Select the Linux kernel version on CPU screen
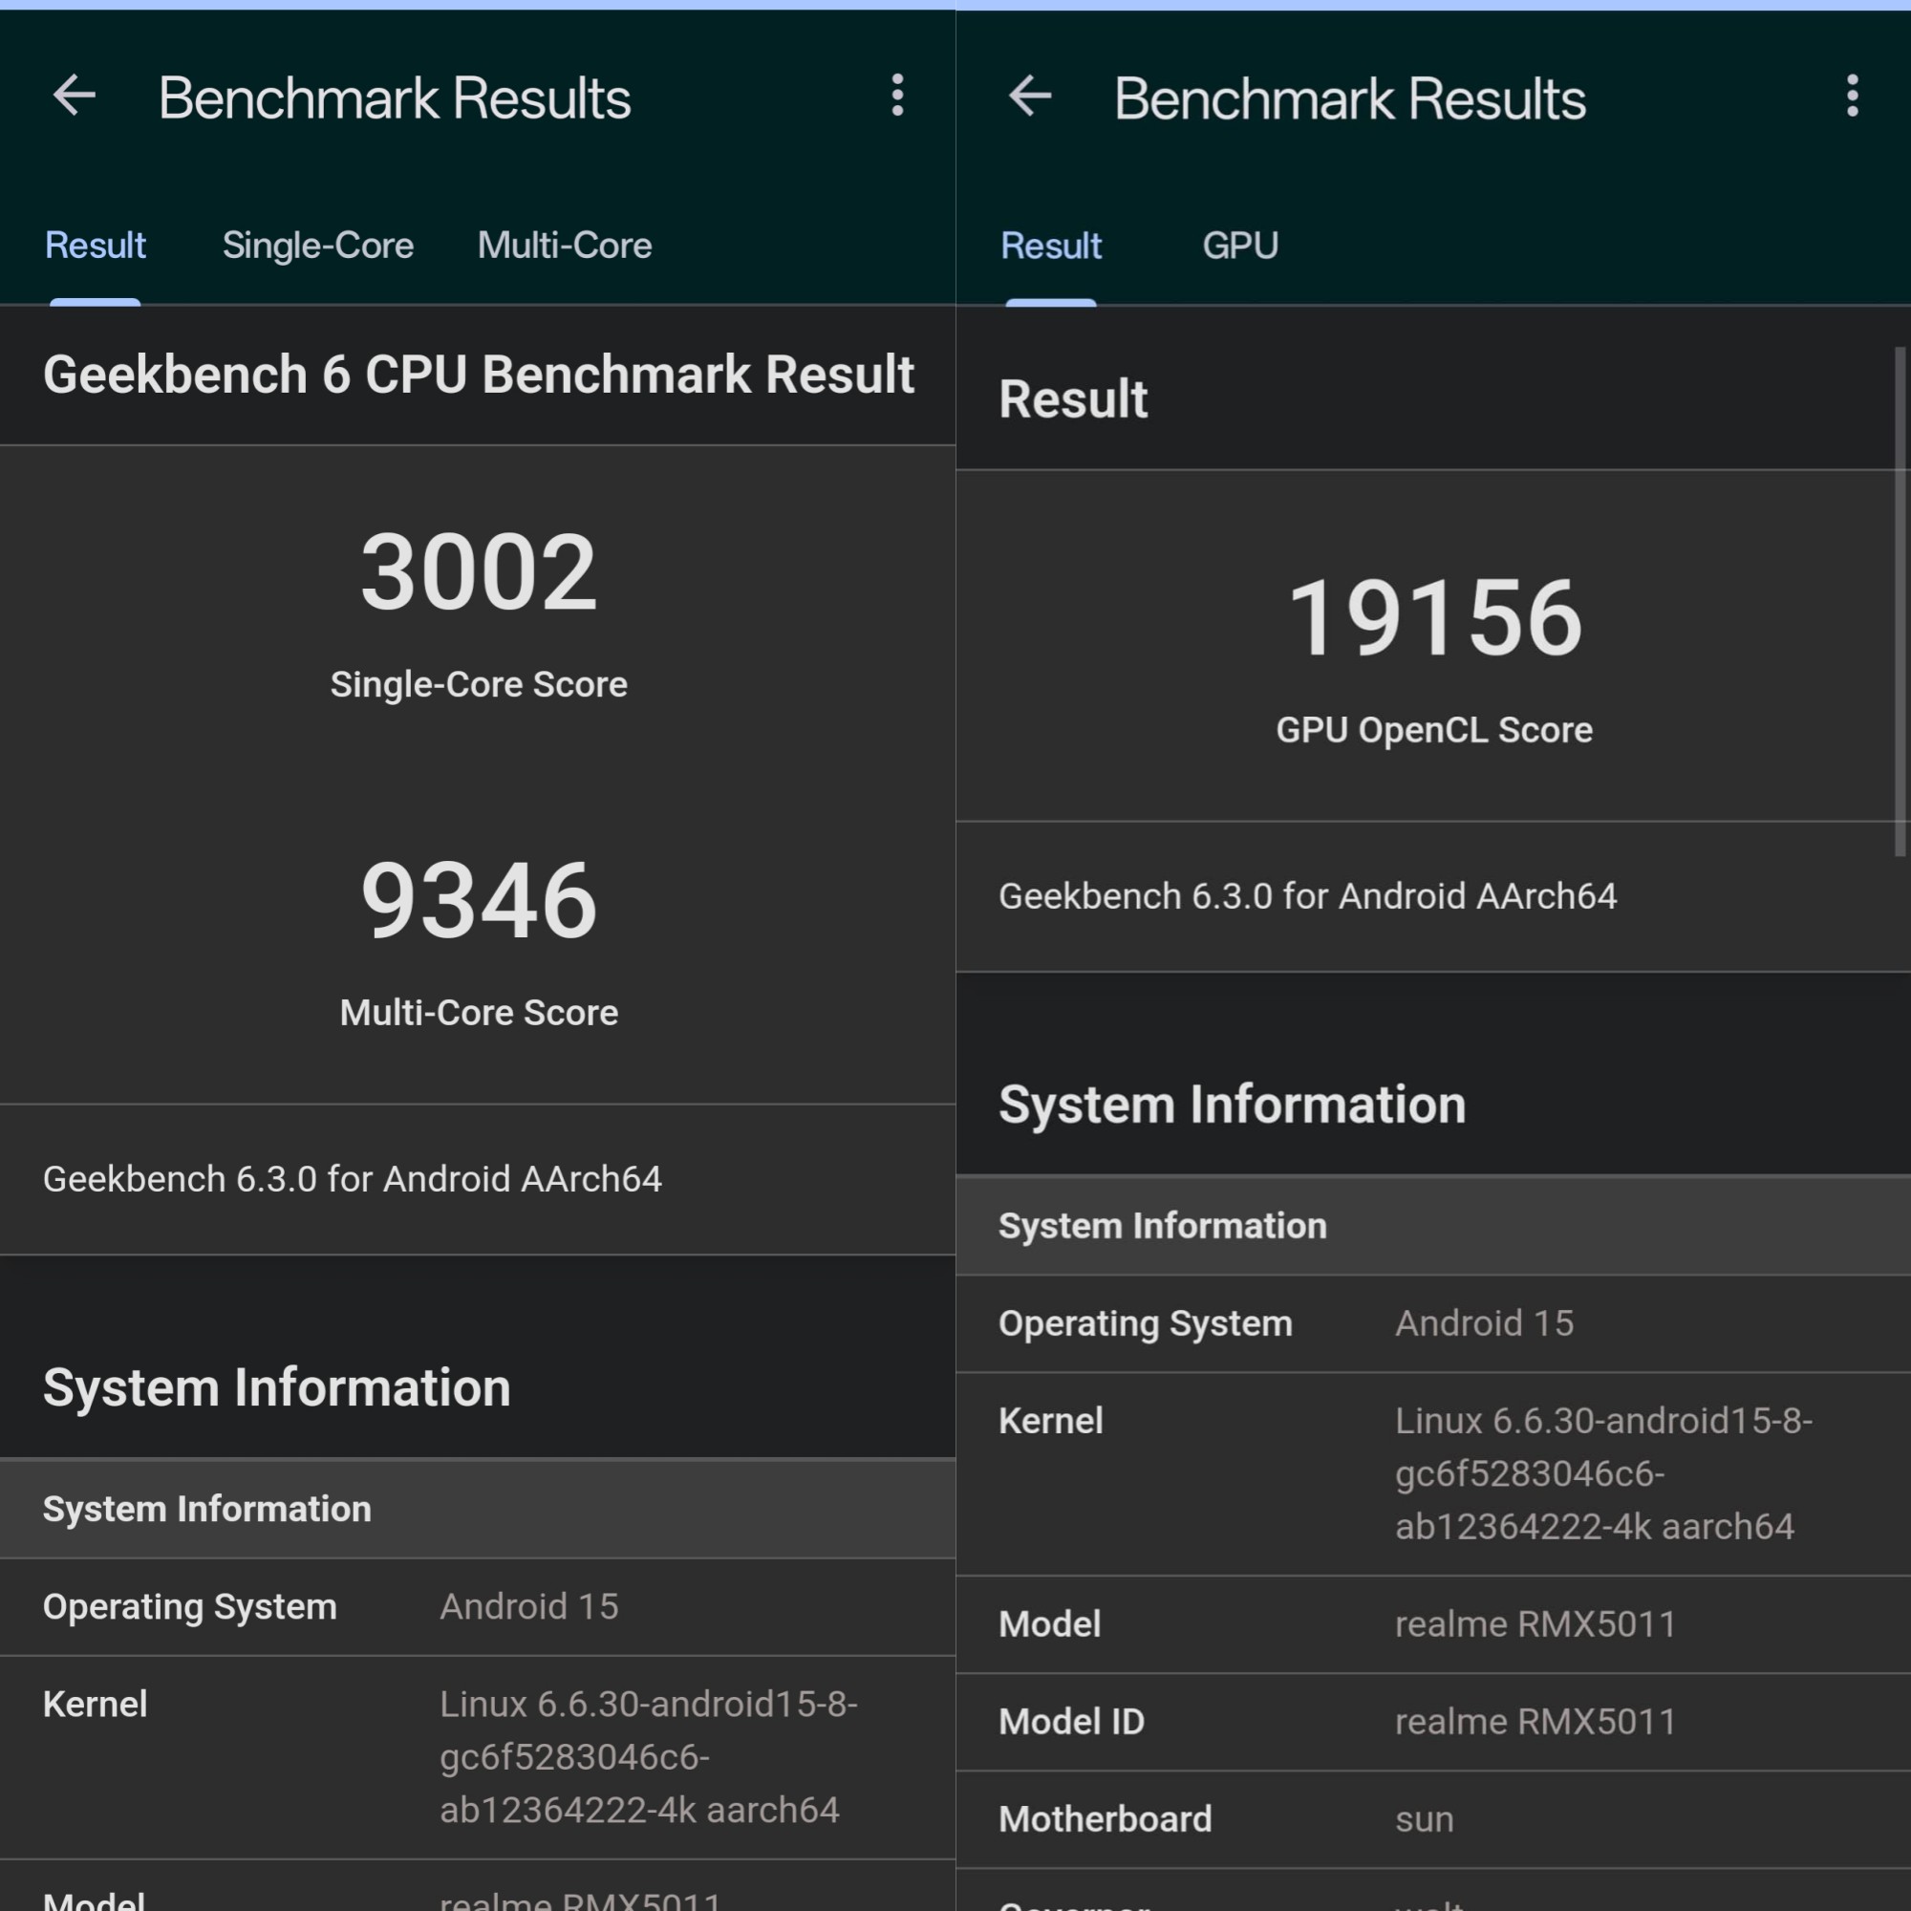This screenshot has height=1911, width=1911. point(649,1758)
